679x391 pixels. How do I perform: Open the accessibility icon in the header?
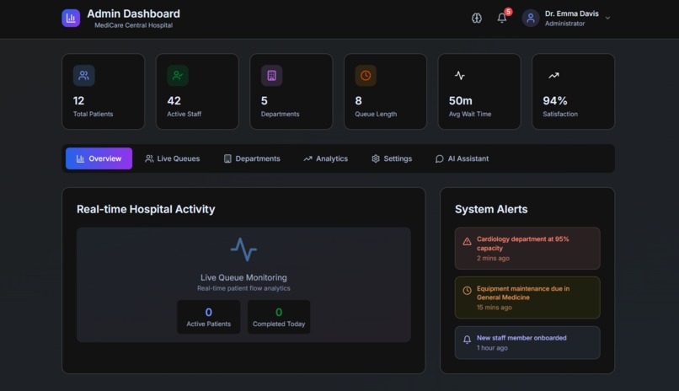click(476, 19)
